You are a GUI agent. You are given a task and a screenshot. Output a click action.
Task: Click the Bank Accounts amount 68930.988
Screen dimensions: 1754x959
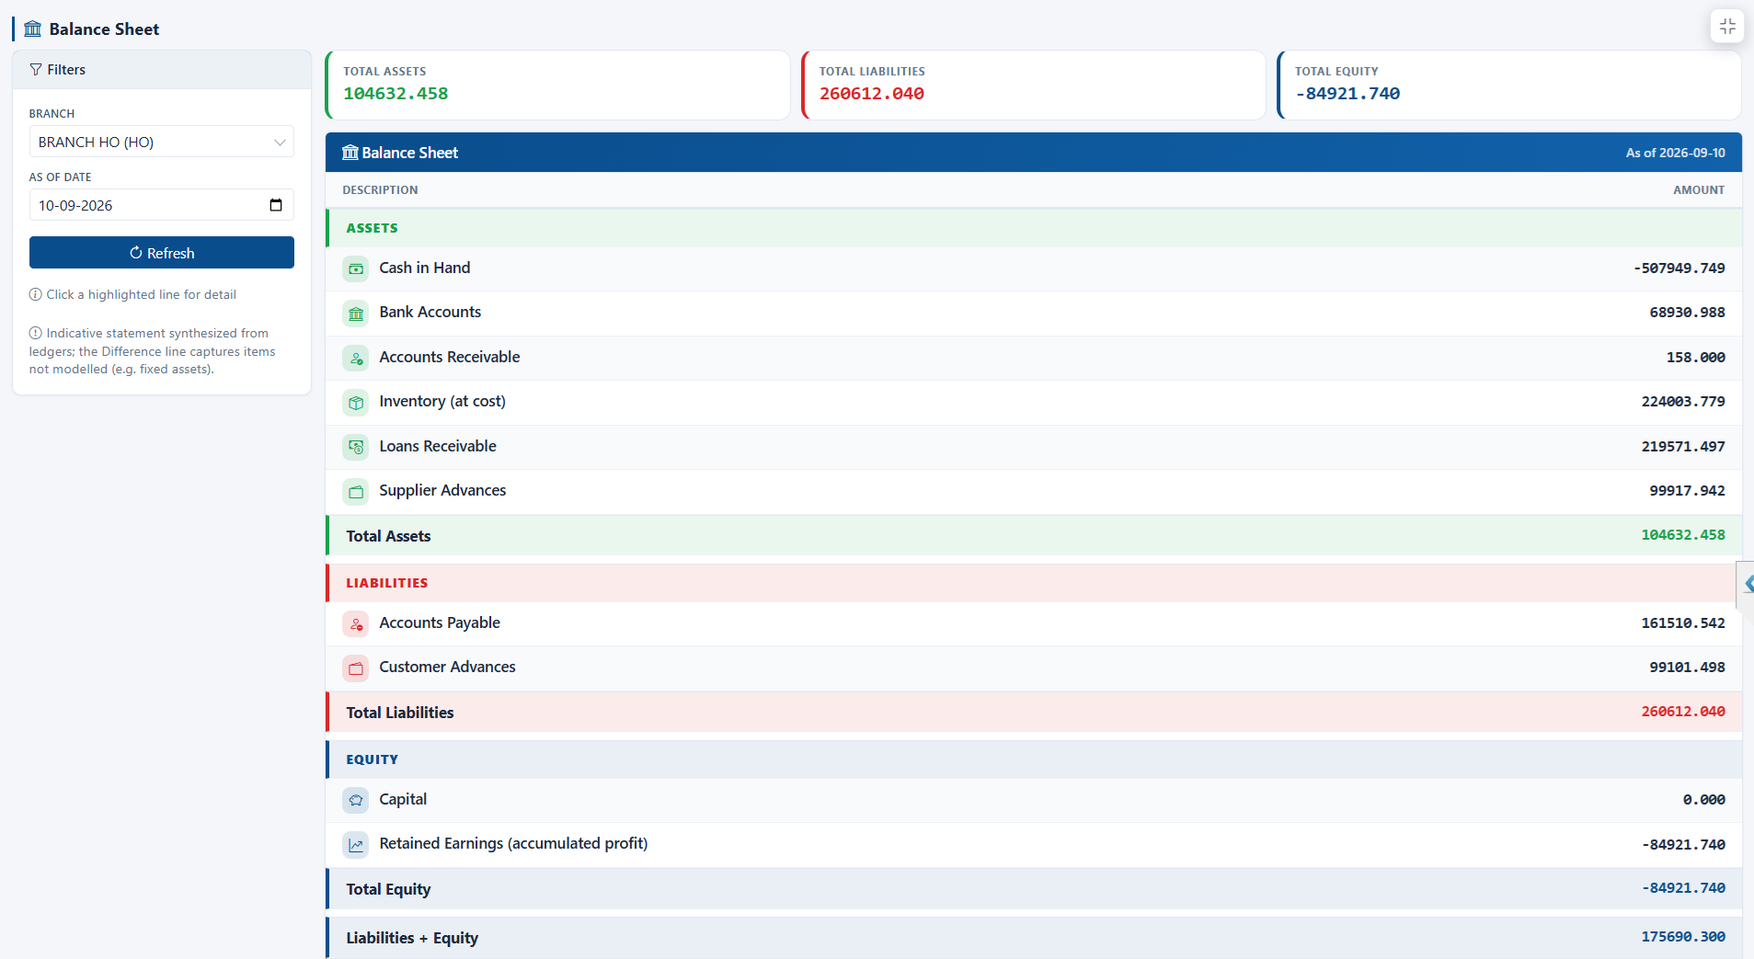click(1687, 313)
